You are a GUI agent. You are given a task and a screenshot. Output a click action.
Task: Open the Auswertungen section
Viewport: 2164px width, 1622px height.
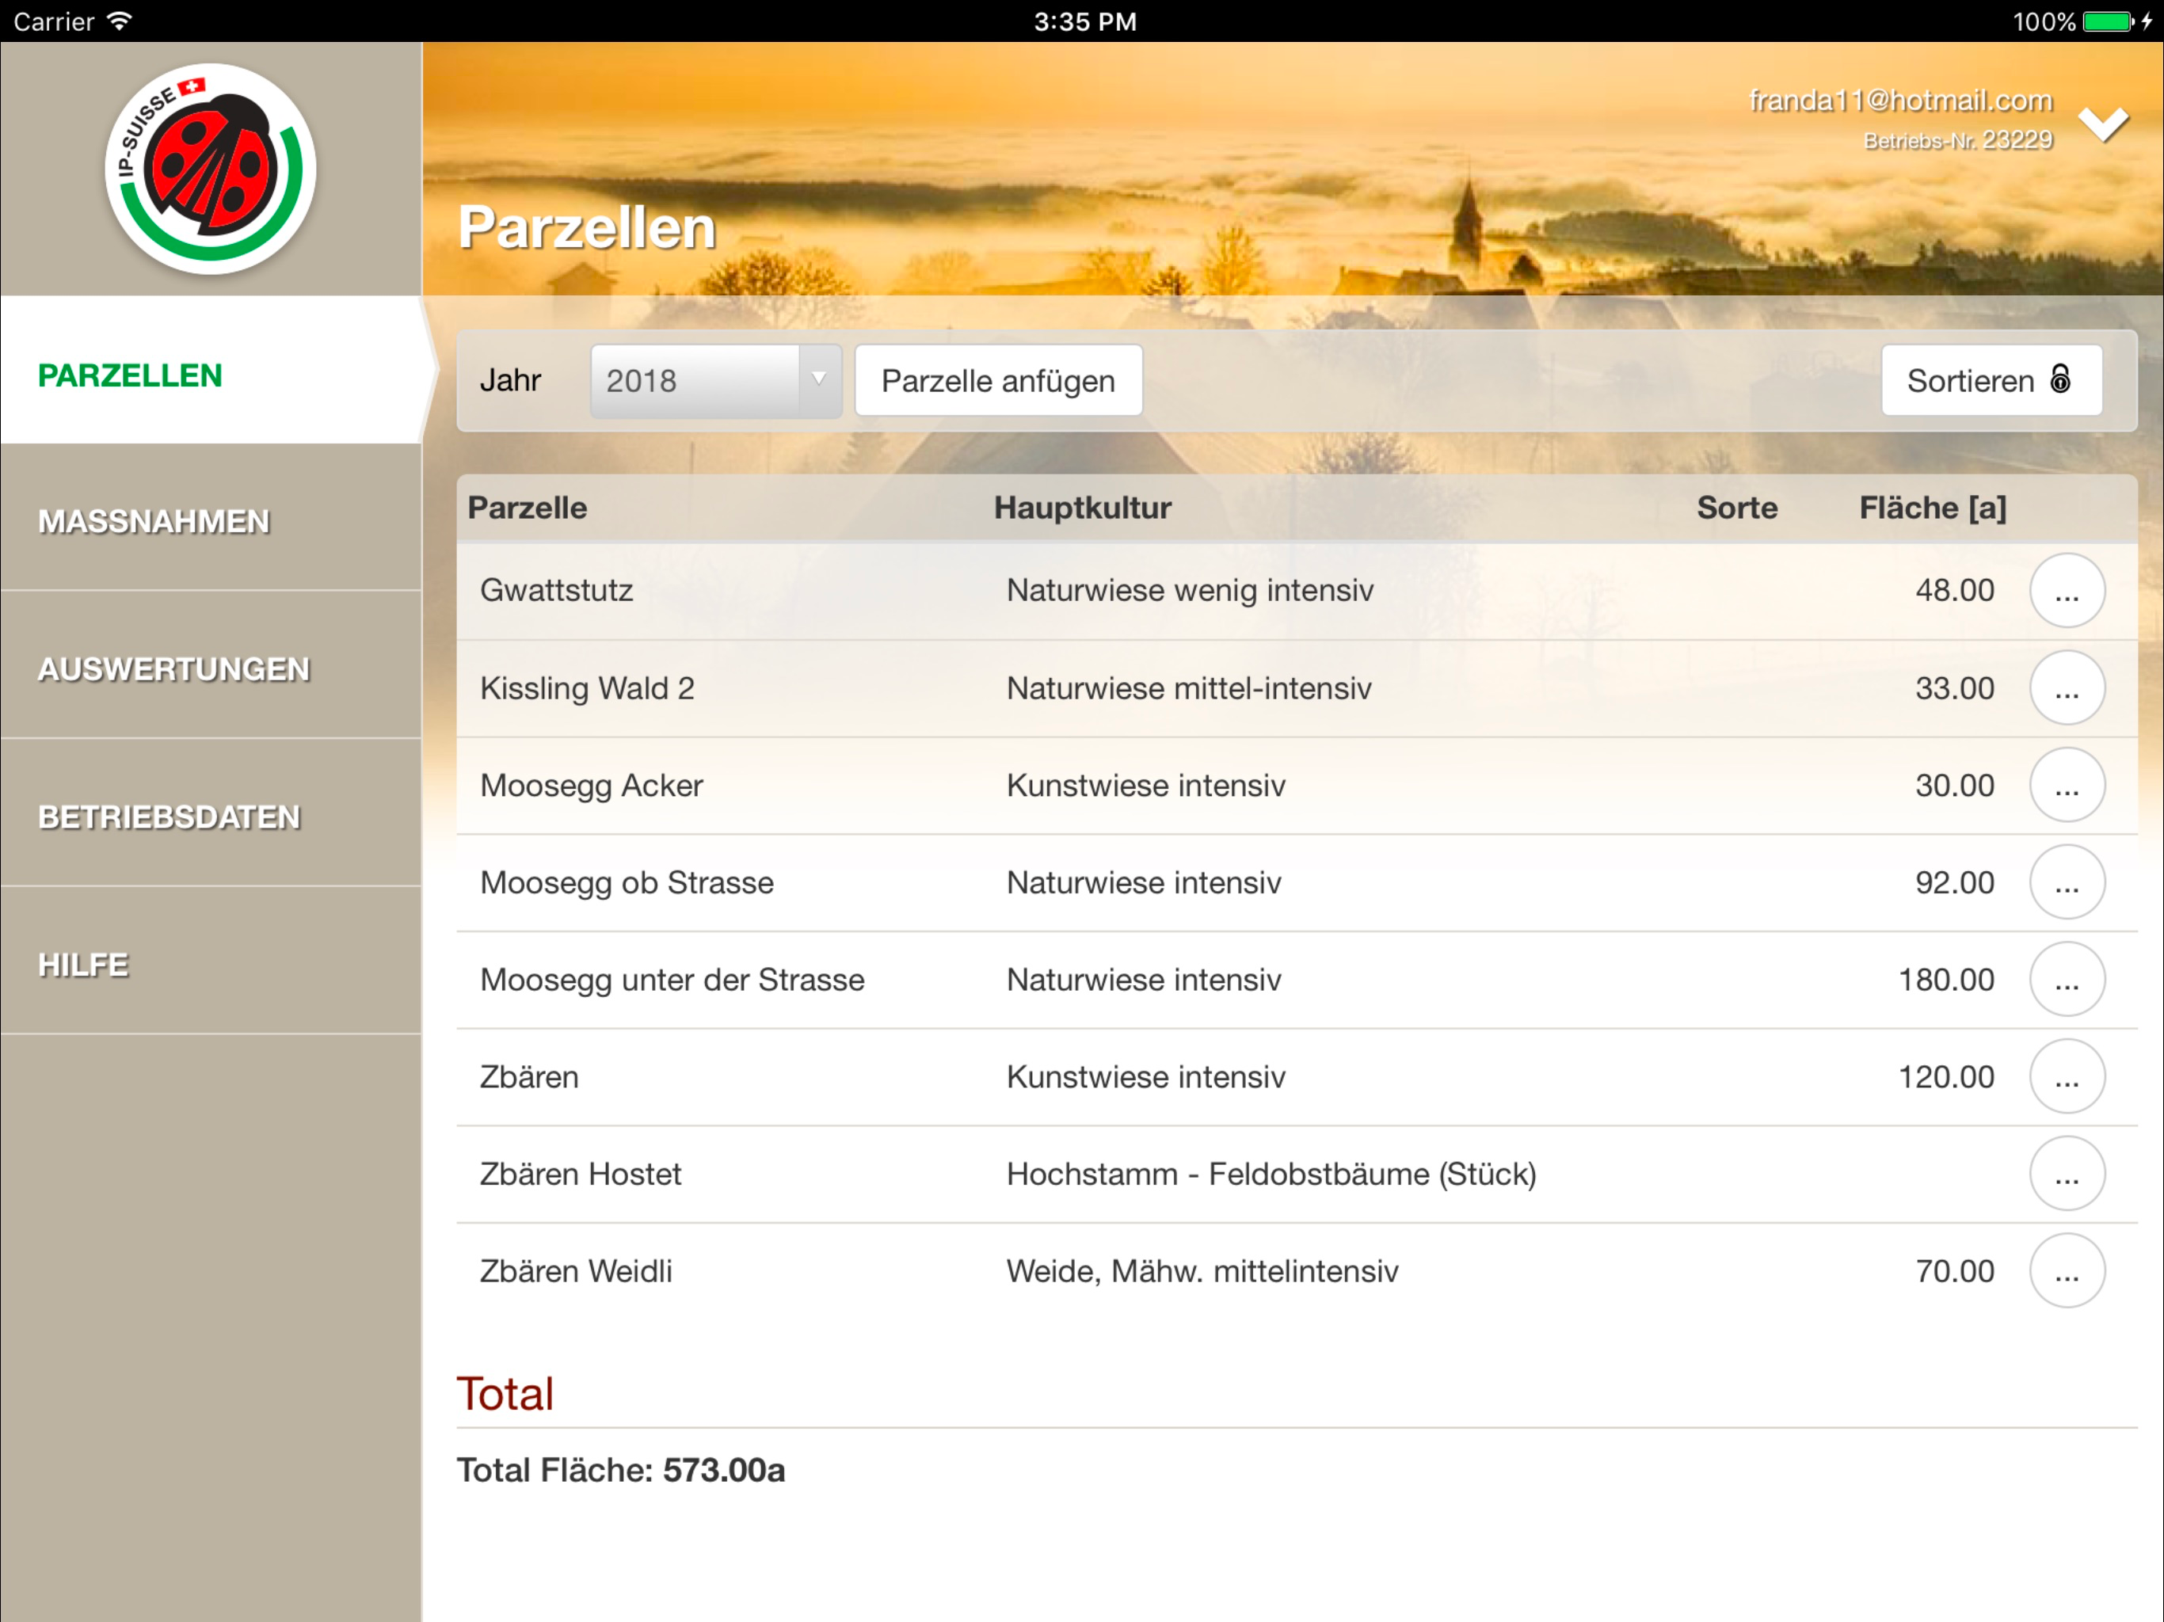tap(173, 669)
